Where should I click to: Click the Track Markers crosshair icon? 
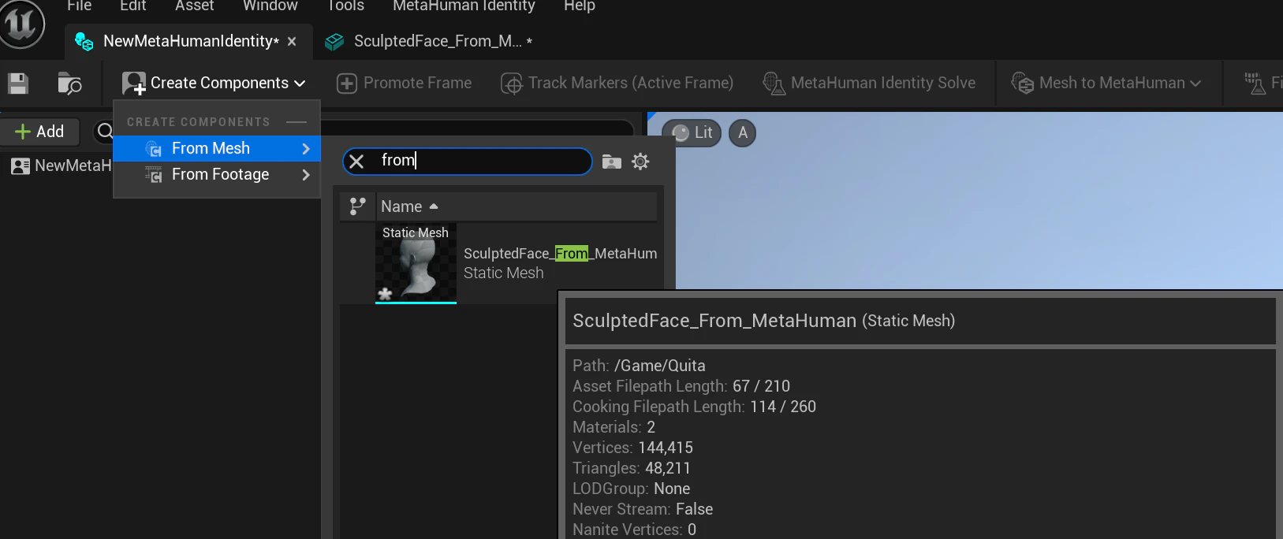[x=512, y=84]
